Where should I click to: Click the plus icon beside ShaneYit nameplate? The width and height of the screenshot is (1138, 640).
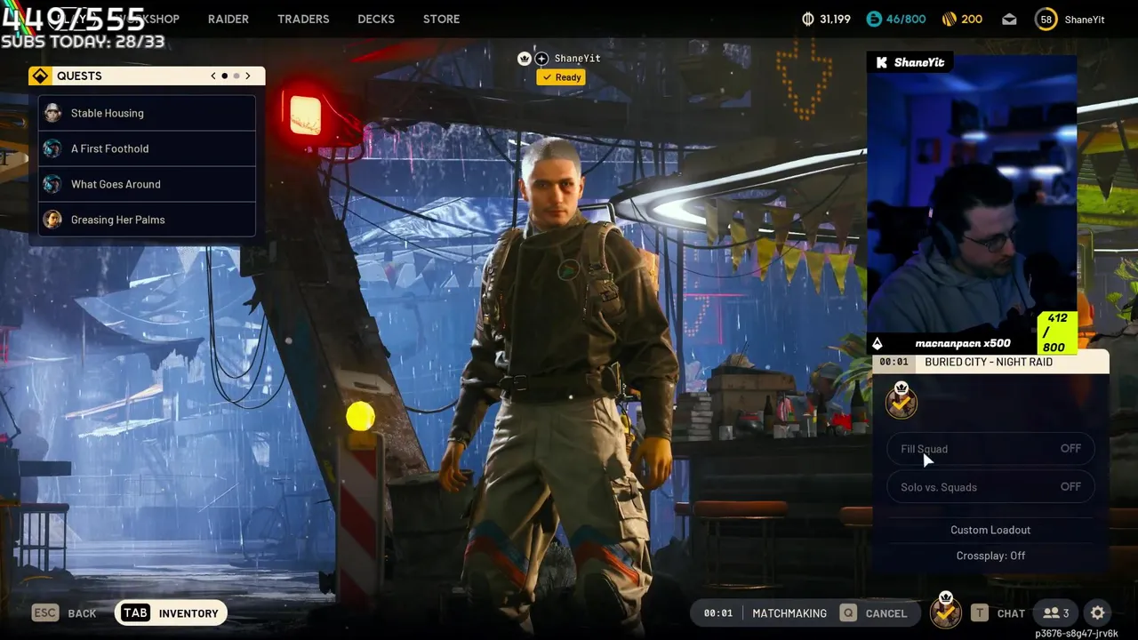point(541,58)
